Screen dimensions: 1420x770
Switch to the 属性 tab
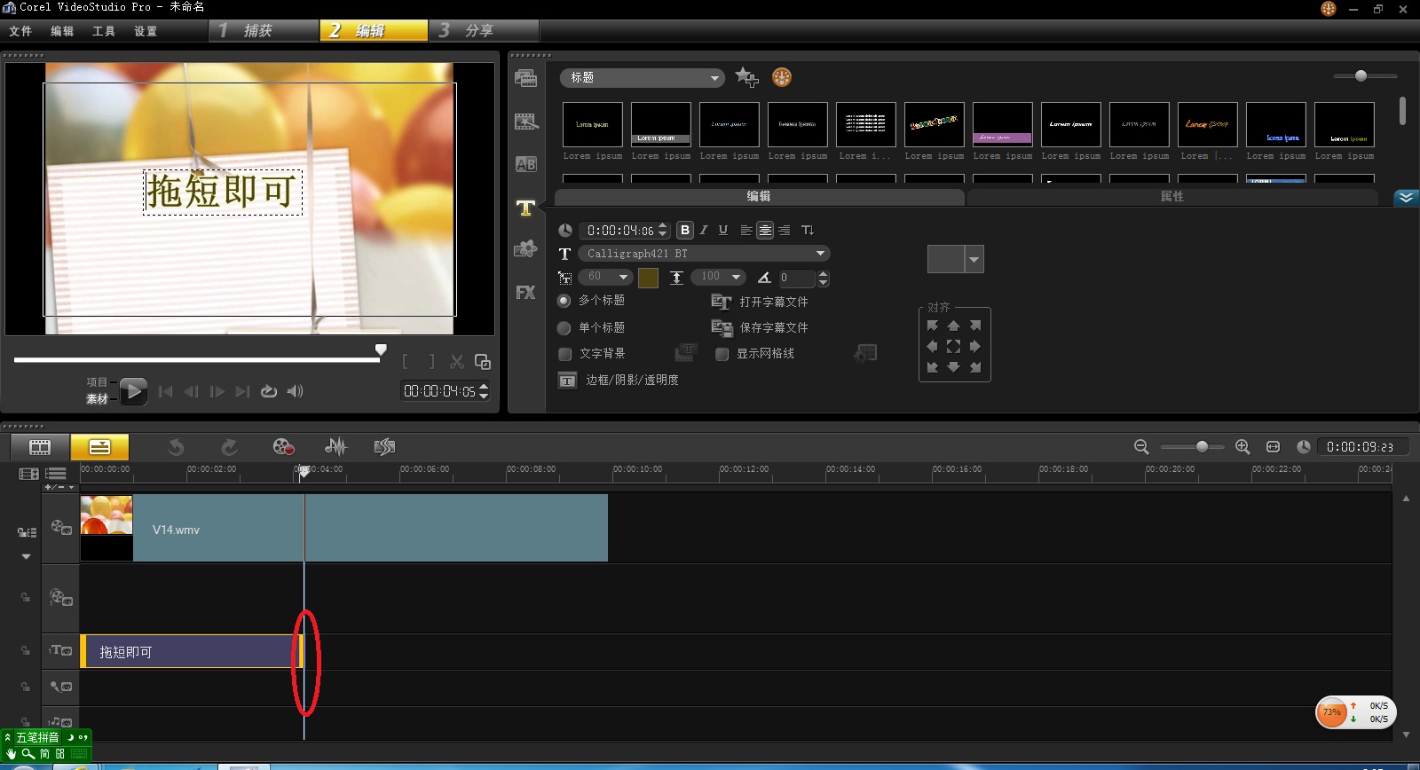point(1172,197)
